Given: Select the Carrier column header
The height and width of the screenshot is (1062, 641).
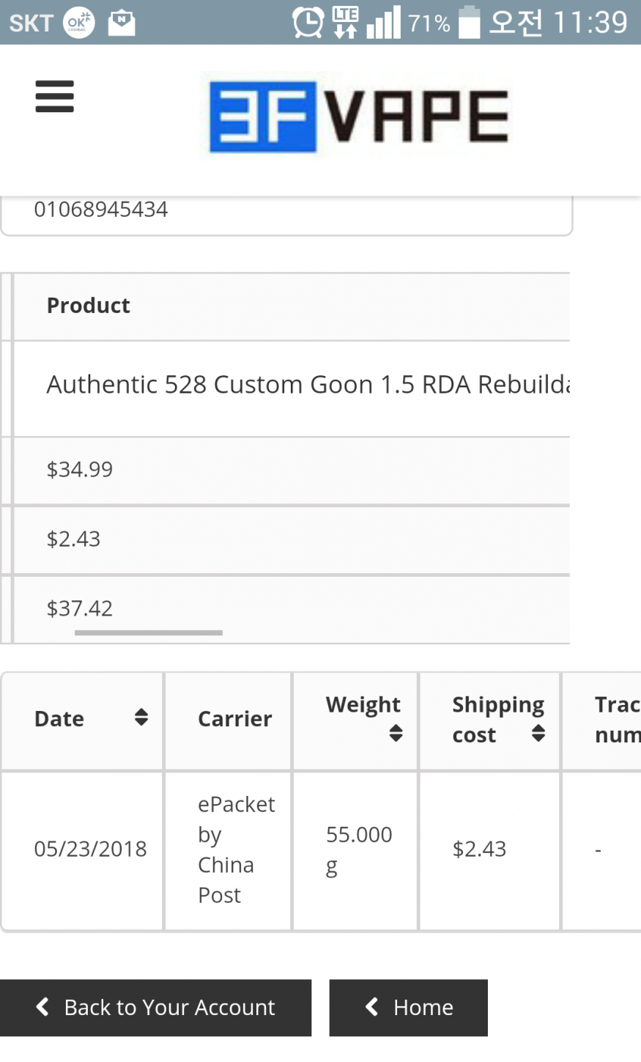Looking at the screenshot, I should [234, 719].
